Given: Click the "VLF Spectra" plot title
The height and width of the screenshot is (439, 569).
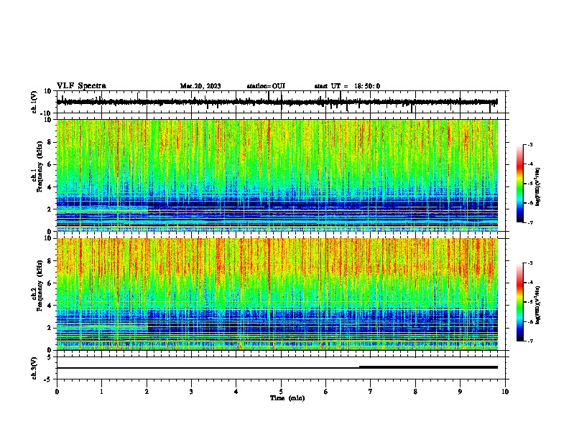Looking at the screenshot, I should (81, 86).
